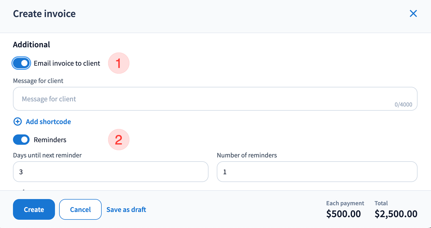
Task: Click the plus icon beside Add shortcode
Action: 18,121
